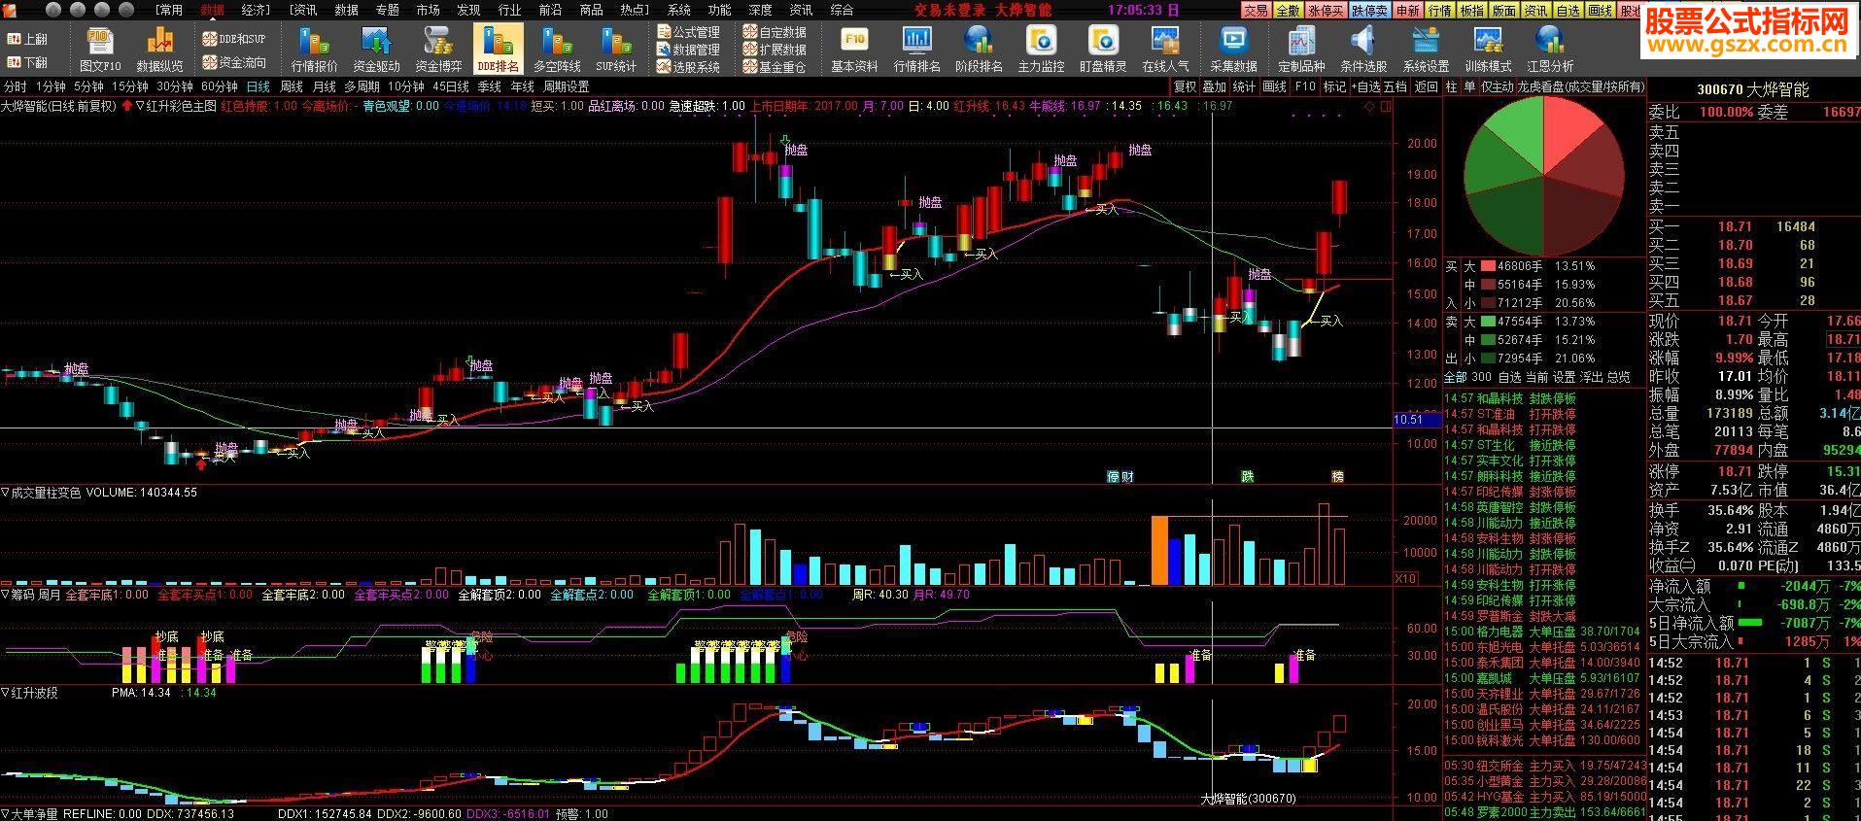The width and height of the screenshot is (1861, 821).
Task: Expand 成交量柱变色 indicator menu
Action: [5, 493]
